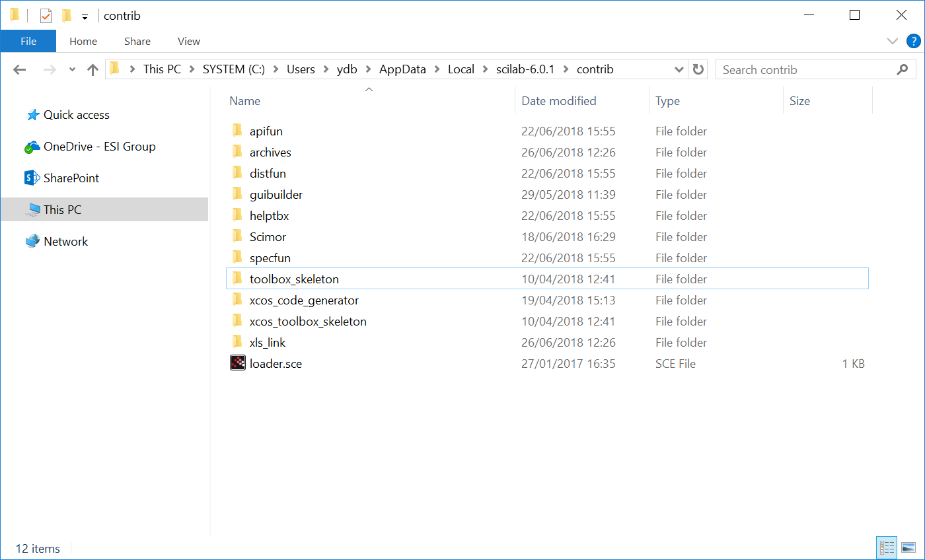Image resolution: width=925 pixels, height=560 pixels.
Task: Click the loader.sce Scilab file icon
Action: (238, 363)
